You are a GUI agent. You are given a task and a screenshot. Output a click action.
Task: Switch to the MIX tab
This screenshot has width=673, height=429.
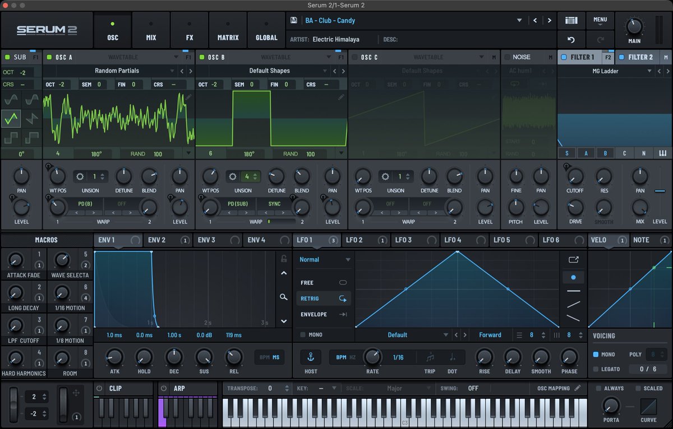151,31
